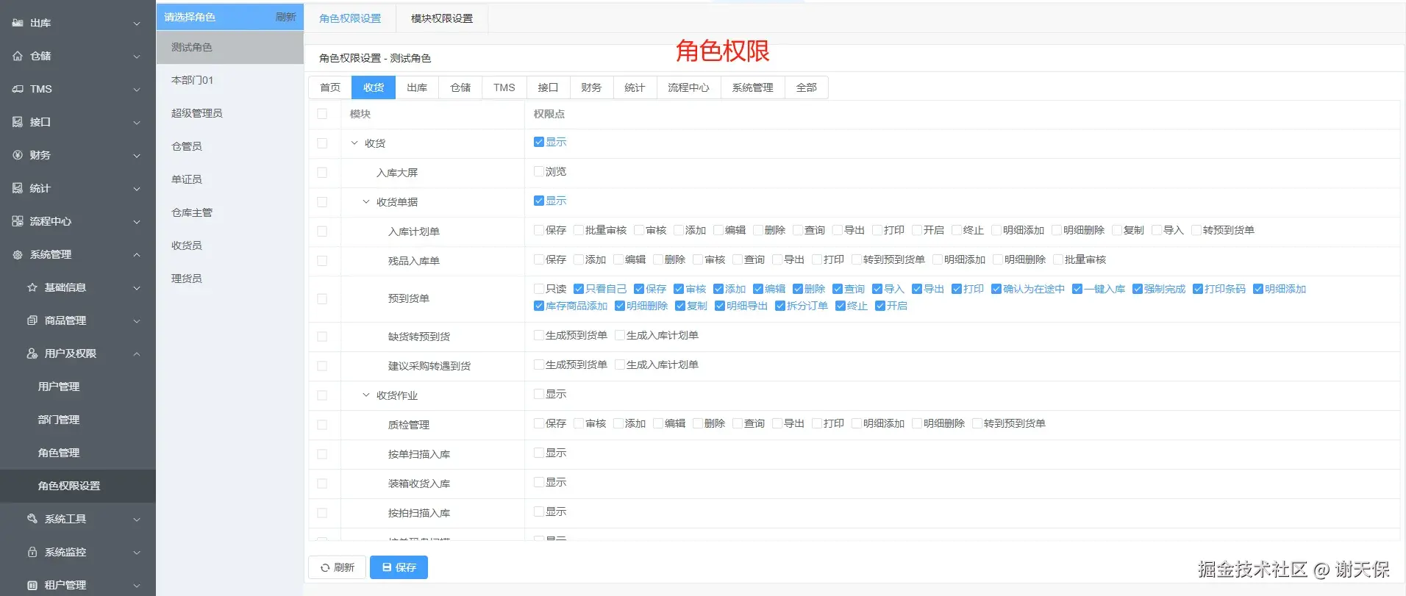The width and height of the screenshot is (1406, 596).
Task: Expand the 出库 sidebar menu chevron
Action: (x=137, y=24)
